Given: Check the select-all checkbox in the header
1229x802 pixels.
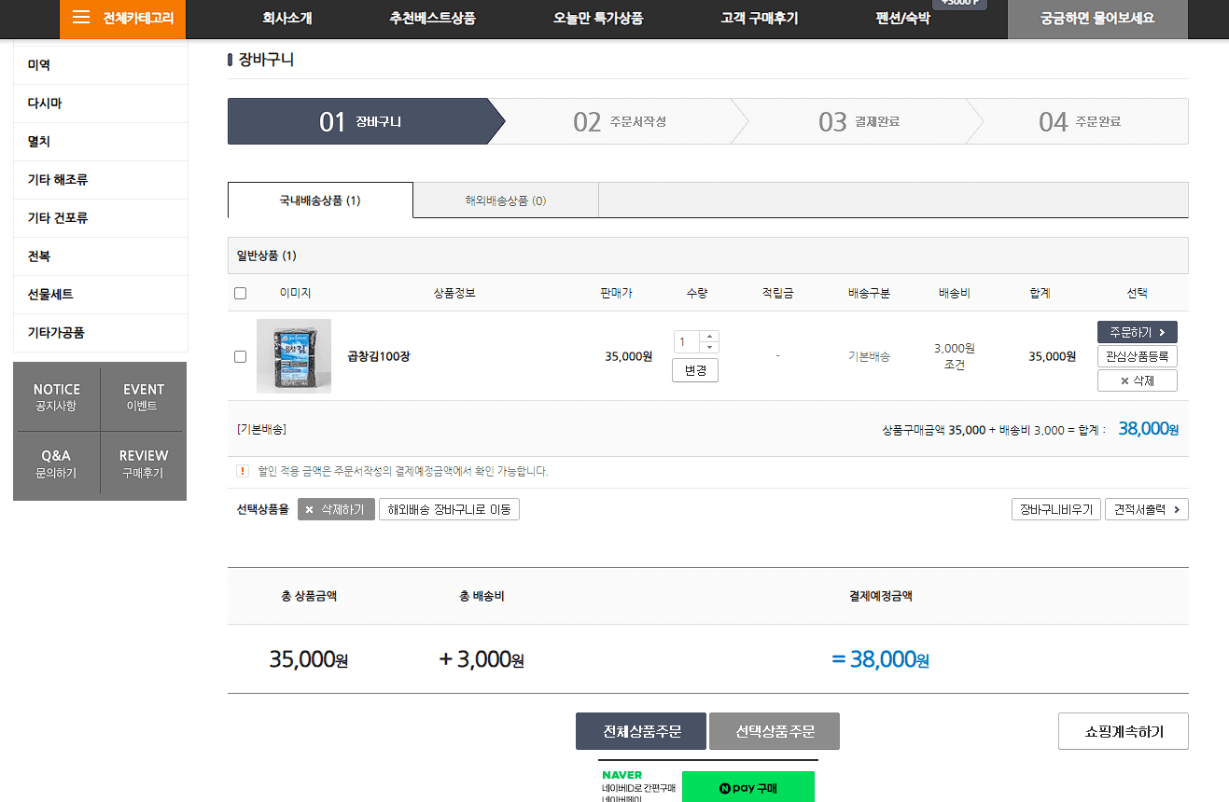Looking at the screenshot, I should [x=240, y=292].
